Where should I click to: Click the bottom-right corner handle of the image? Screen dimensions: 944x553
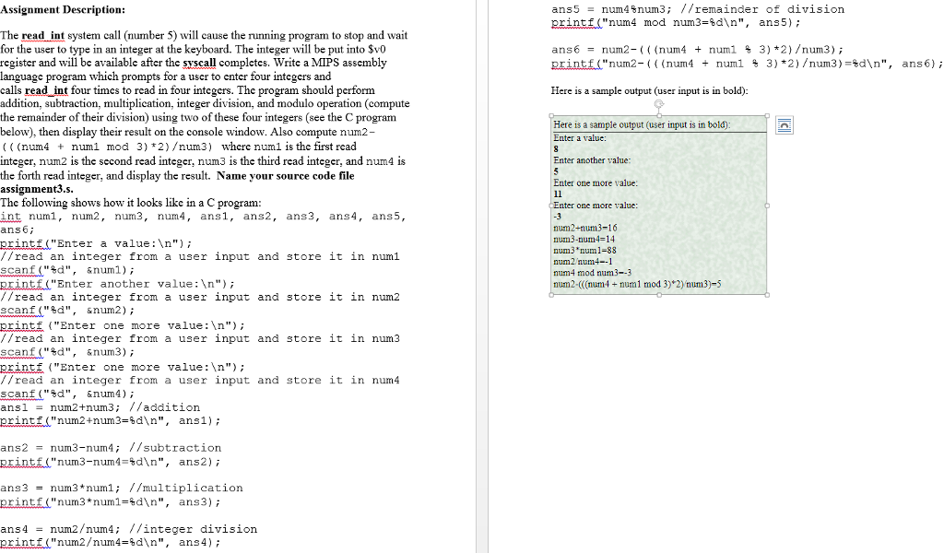766,295
